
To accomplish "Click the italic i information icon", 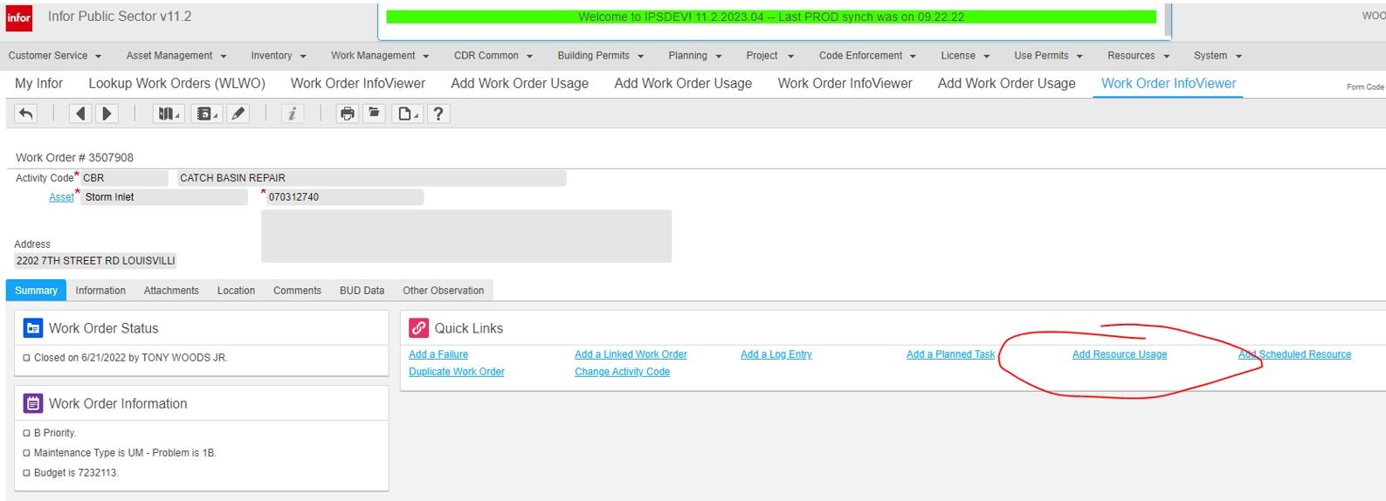I will click(293, 113).
